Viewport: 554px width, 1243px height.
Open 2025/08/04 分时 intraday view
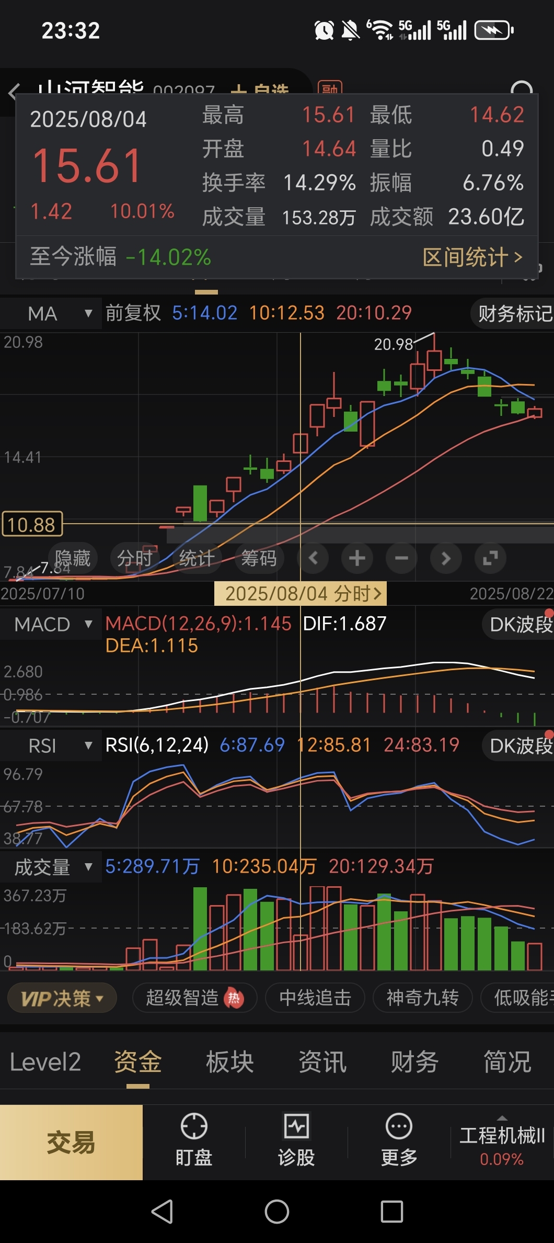(x=301, y=593)
